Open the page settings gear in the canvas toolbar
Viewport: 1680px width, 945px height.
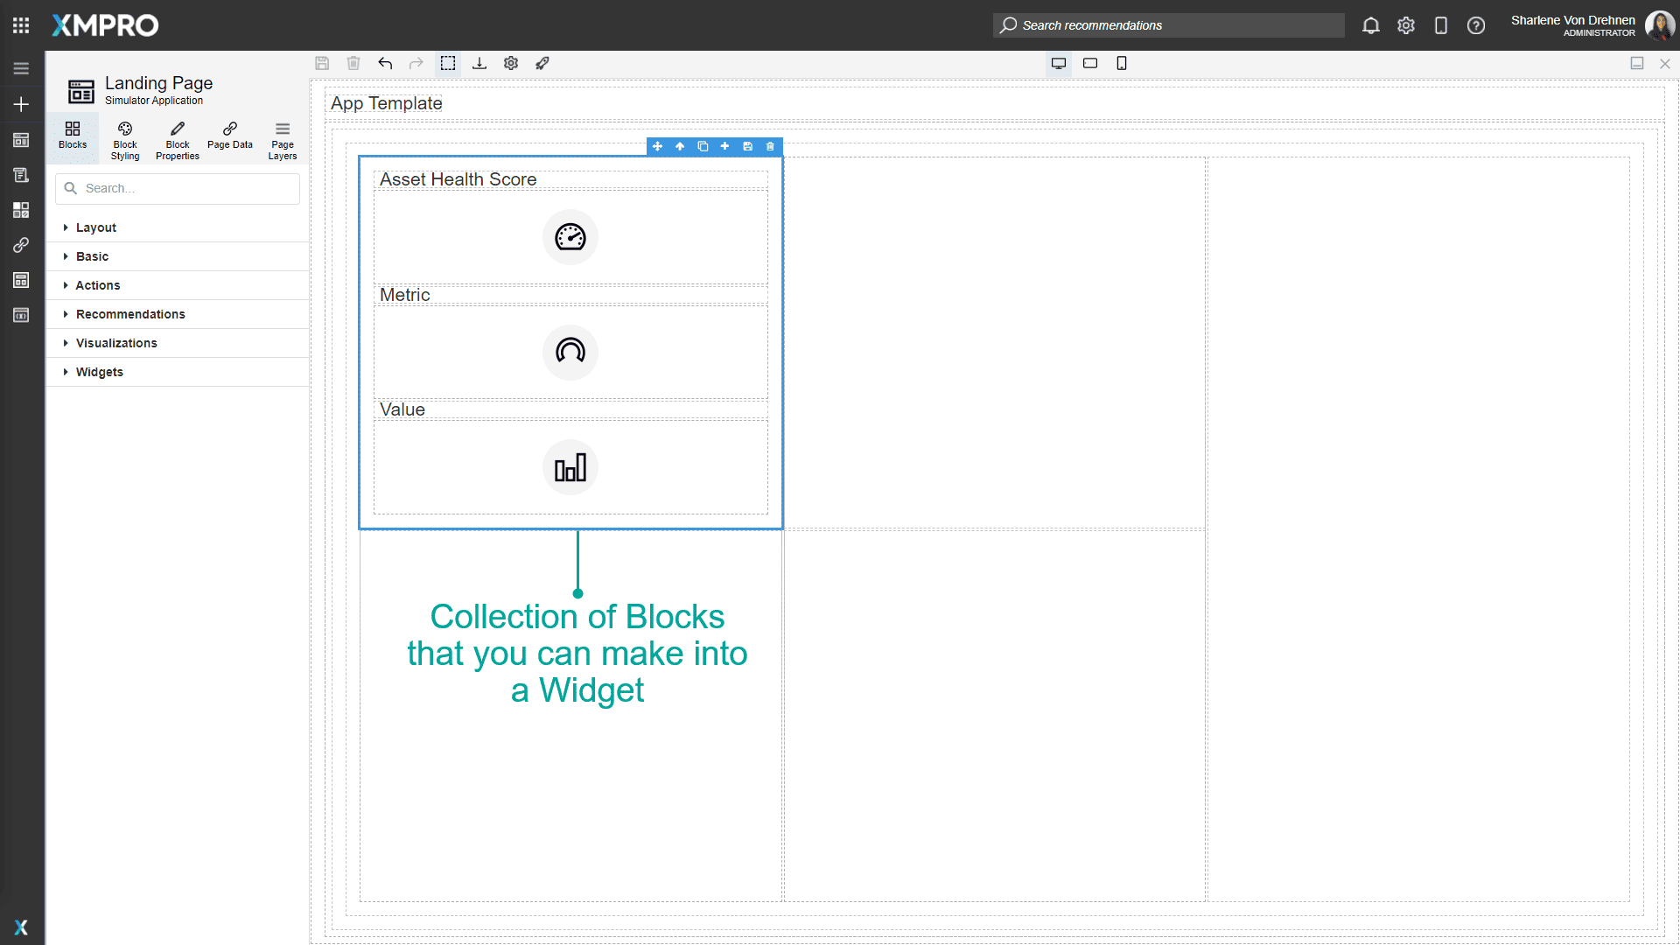pyautogui.click(x=511, y=63)
